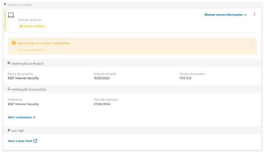Click the Atenção solicitada status badge

pyautogui.click(x=32, y=26)
